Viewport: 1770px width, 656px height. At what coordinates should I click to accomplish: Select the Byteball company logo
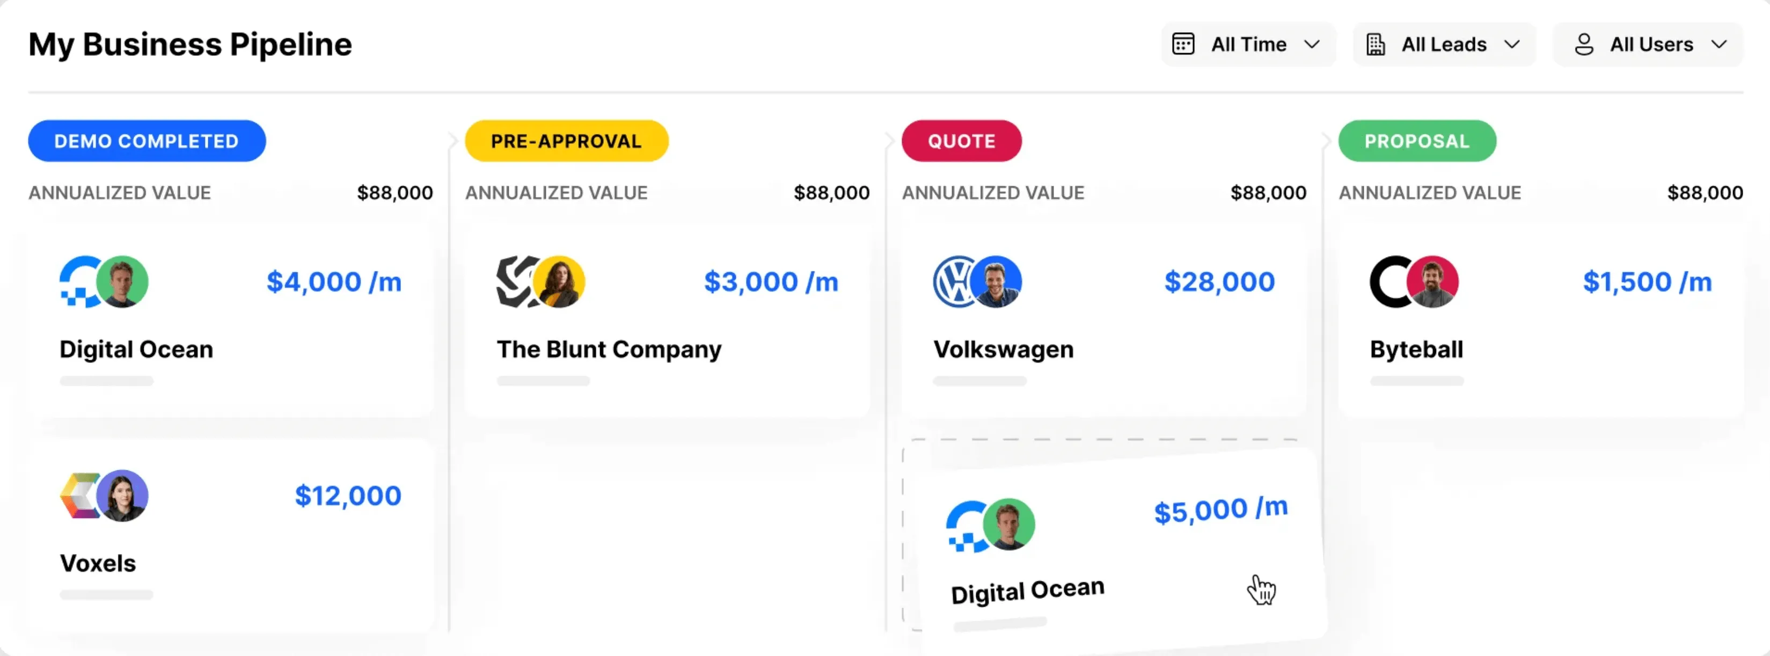pyautogui.click(x=1392, y=281)
